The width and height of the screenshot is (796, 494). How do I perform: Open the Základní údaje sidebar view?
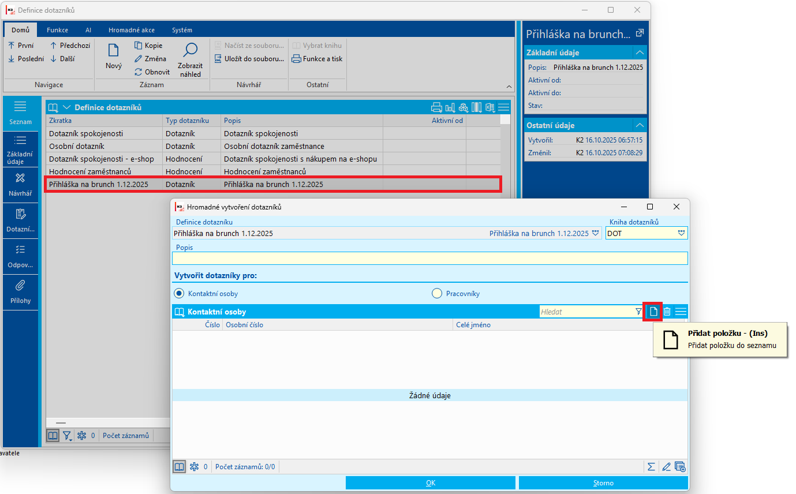(21, 149)
